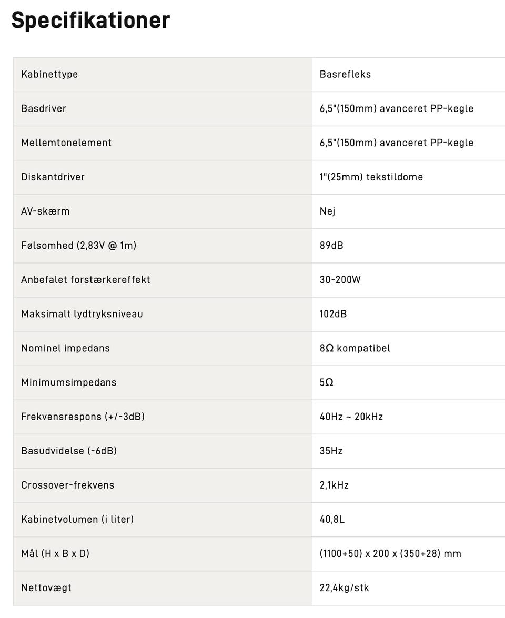505x618 pixels.
Task: Select the dimensions value ending in mm
Action: coord(390,553)
